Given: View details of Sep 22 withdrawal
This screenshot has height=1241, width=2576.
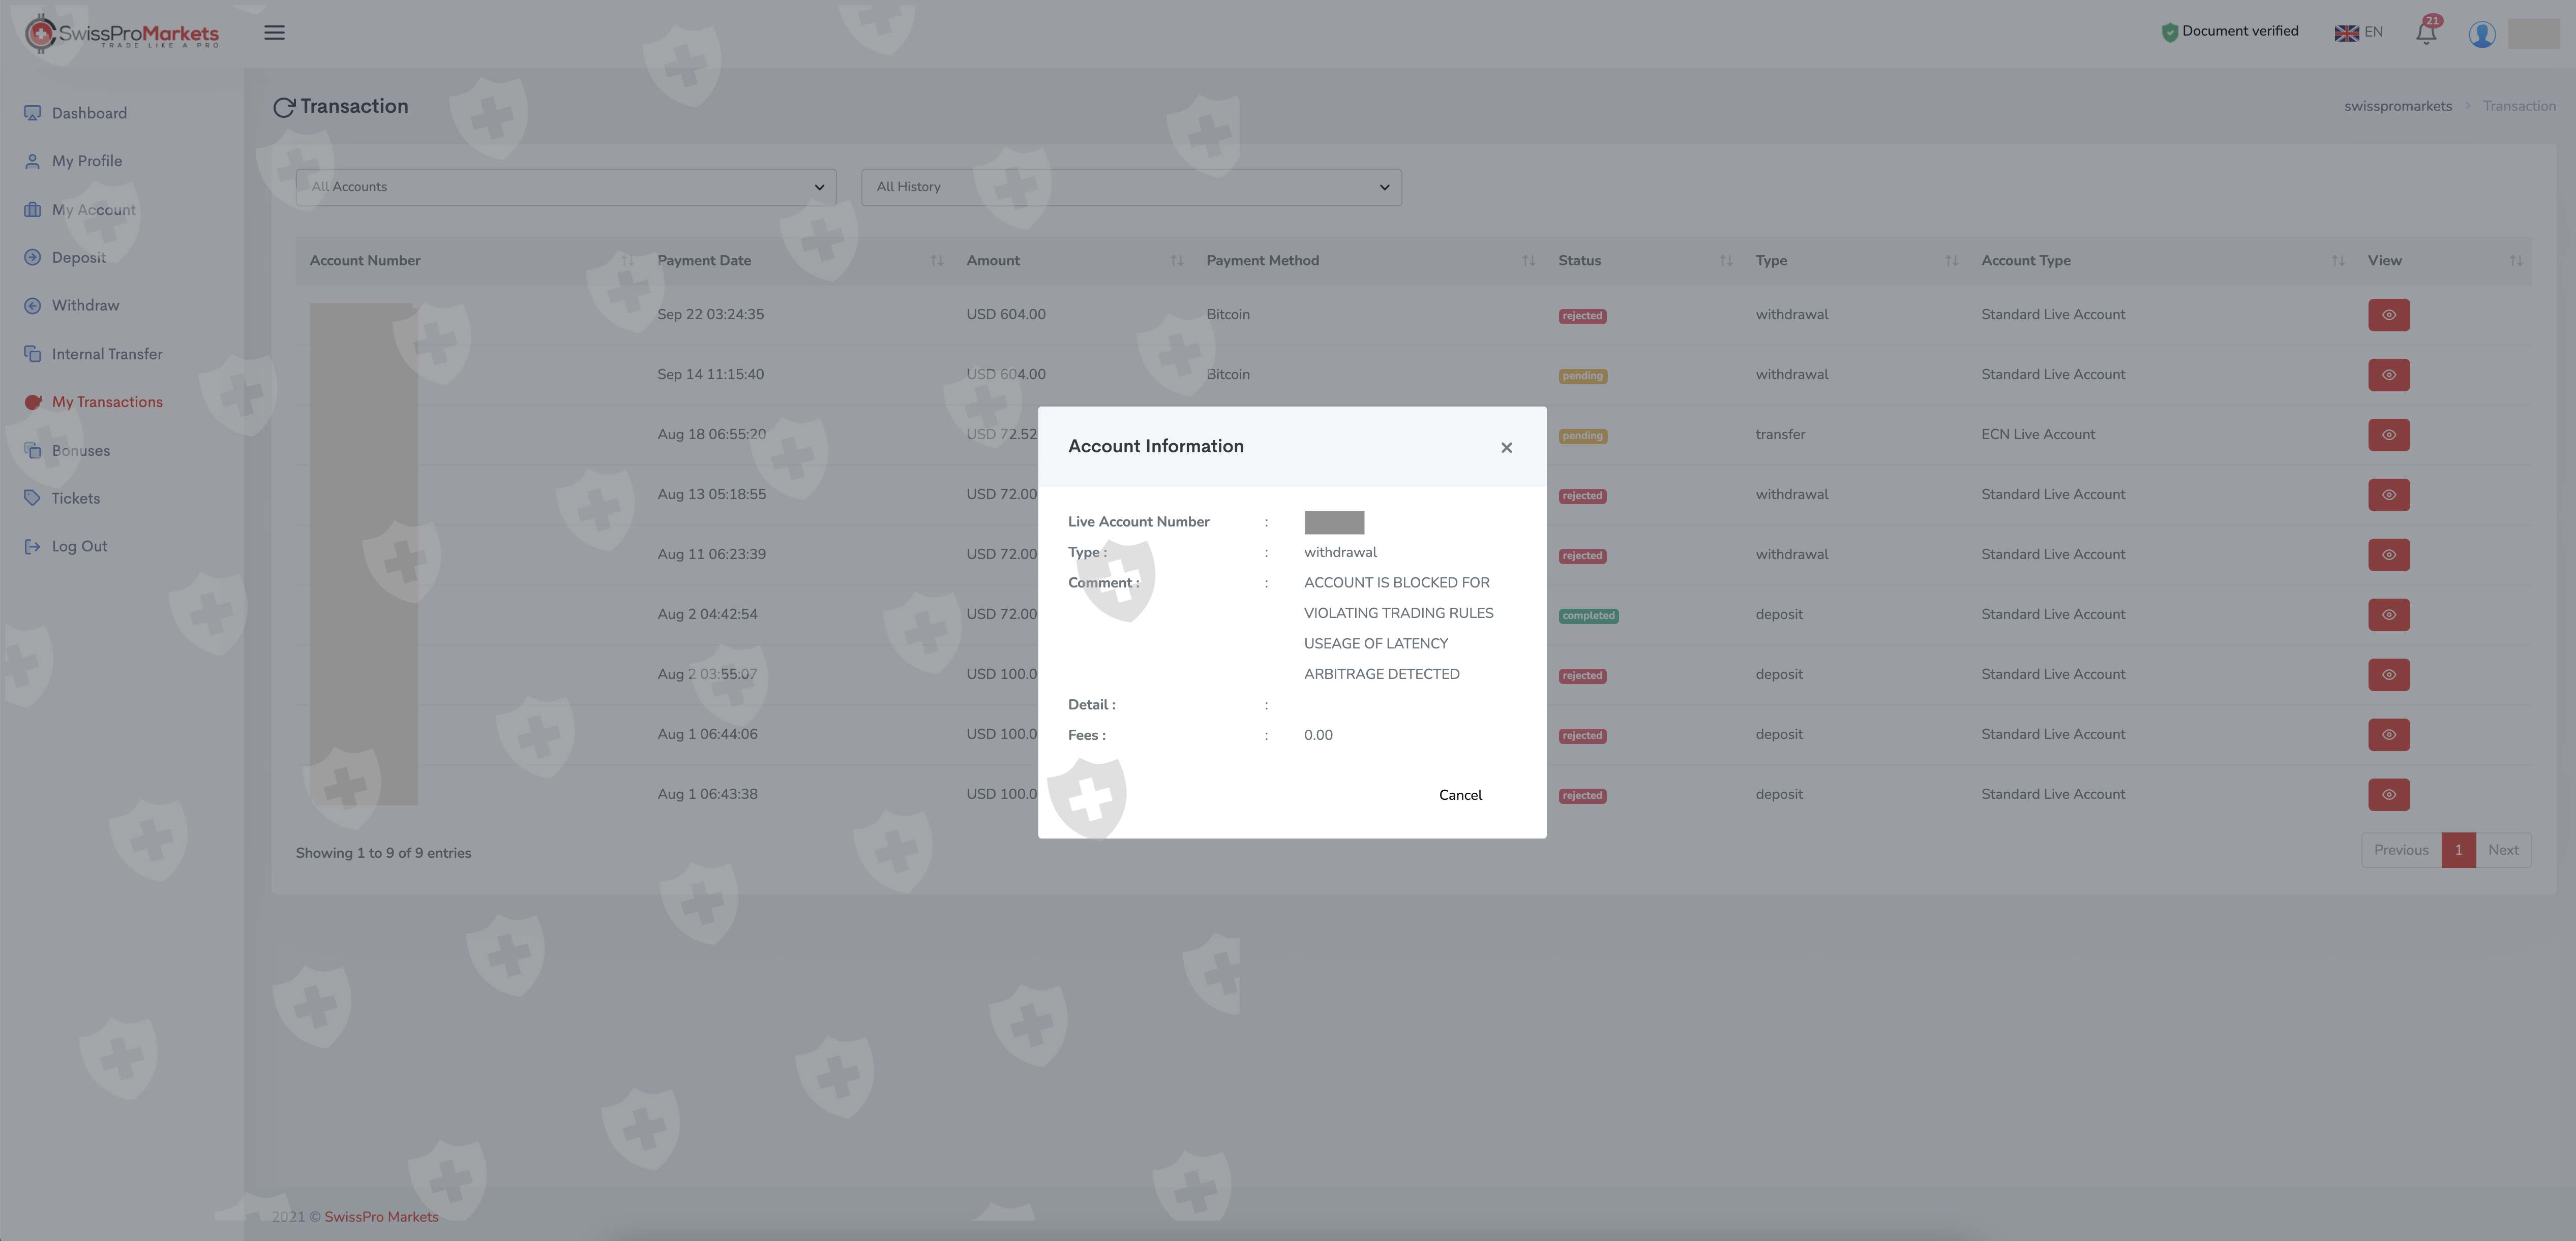Looking at the screenshot, I should [2388, 315].
